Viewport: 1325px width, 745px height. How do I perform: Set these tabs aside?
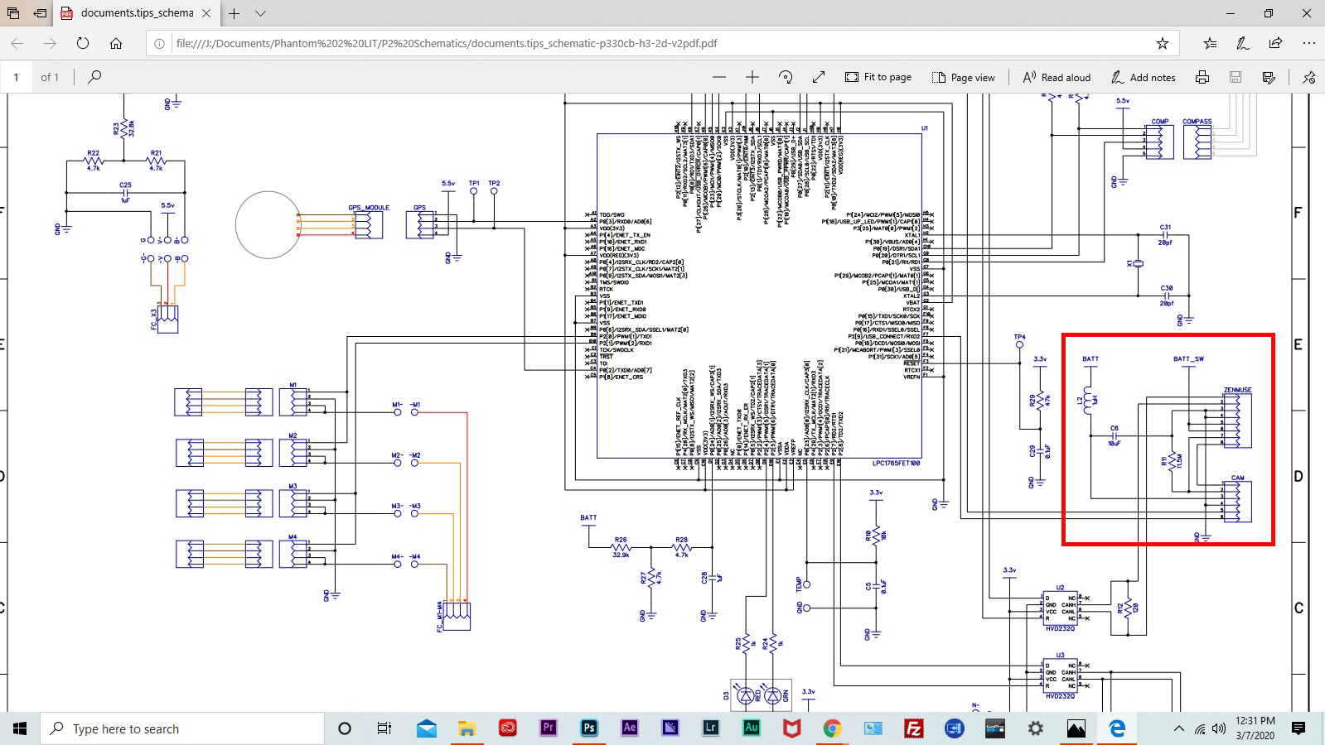(x=41, y=13)
